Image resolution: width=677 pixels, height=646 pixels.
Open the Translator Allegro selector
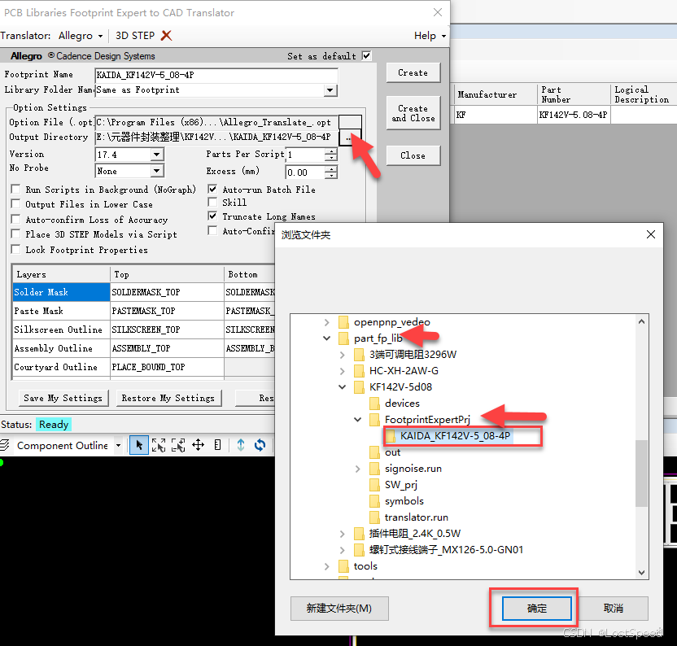pyautogui.click(x=78, y=35)
